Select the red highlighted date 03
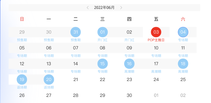Screen dimensions: 211x103 [156, 32]
